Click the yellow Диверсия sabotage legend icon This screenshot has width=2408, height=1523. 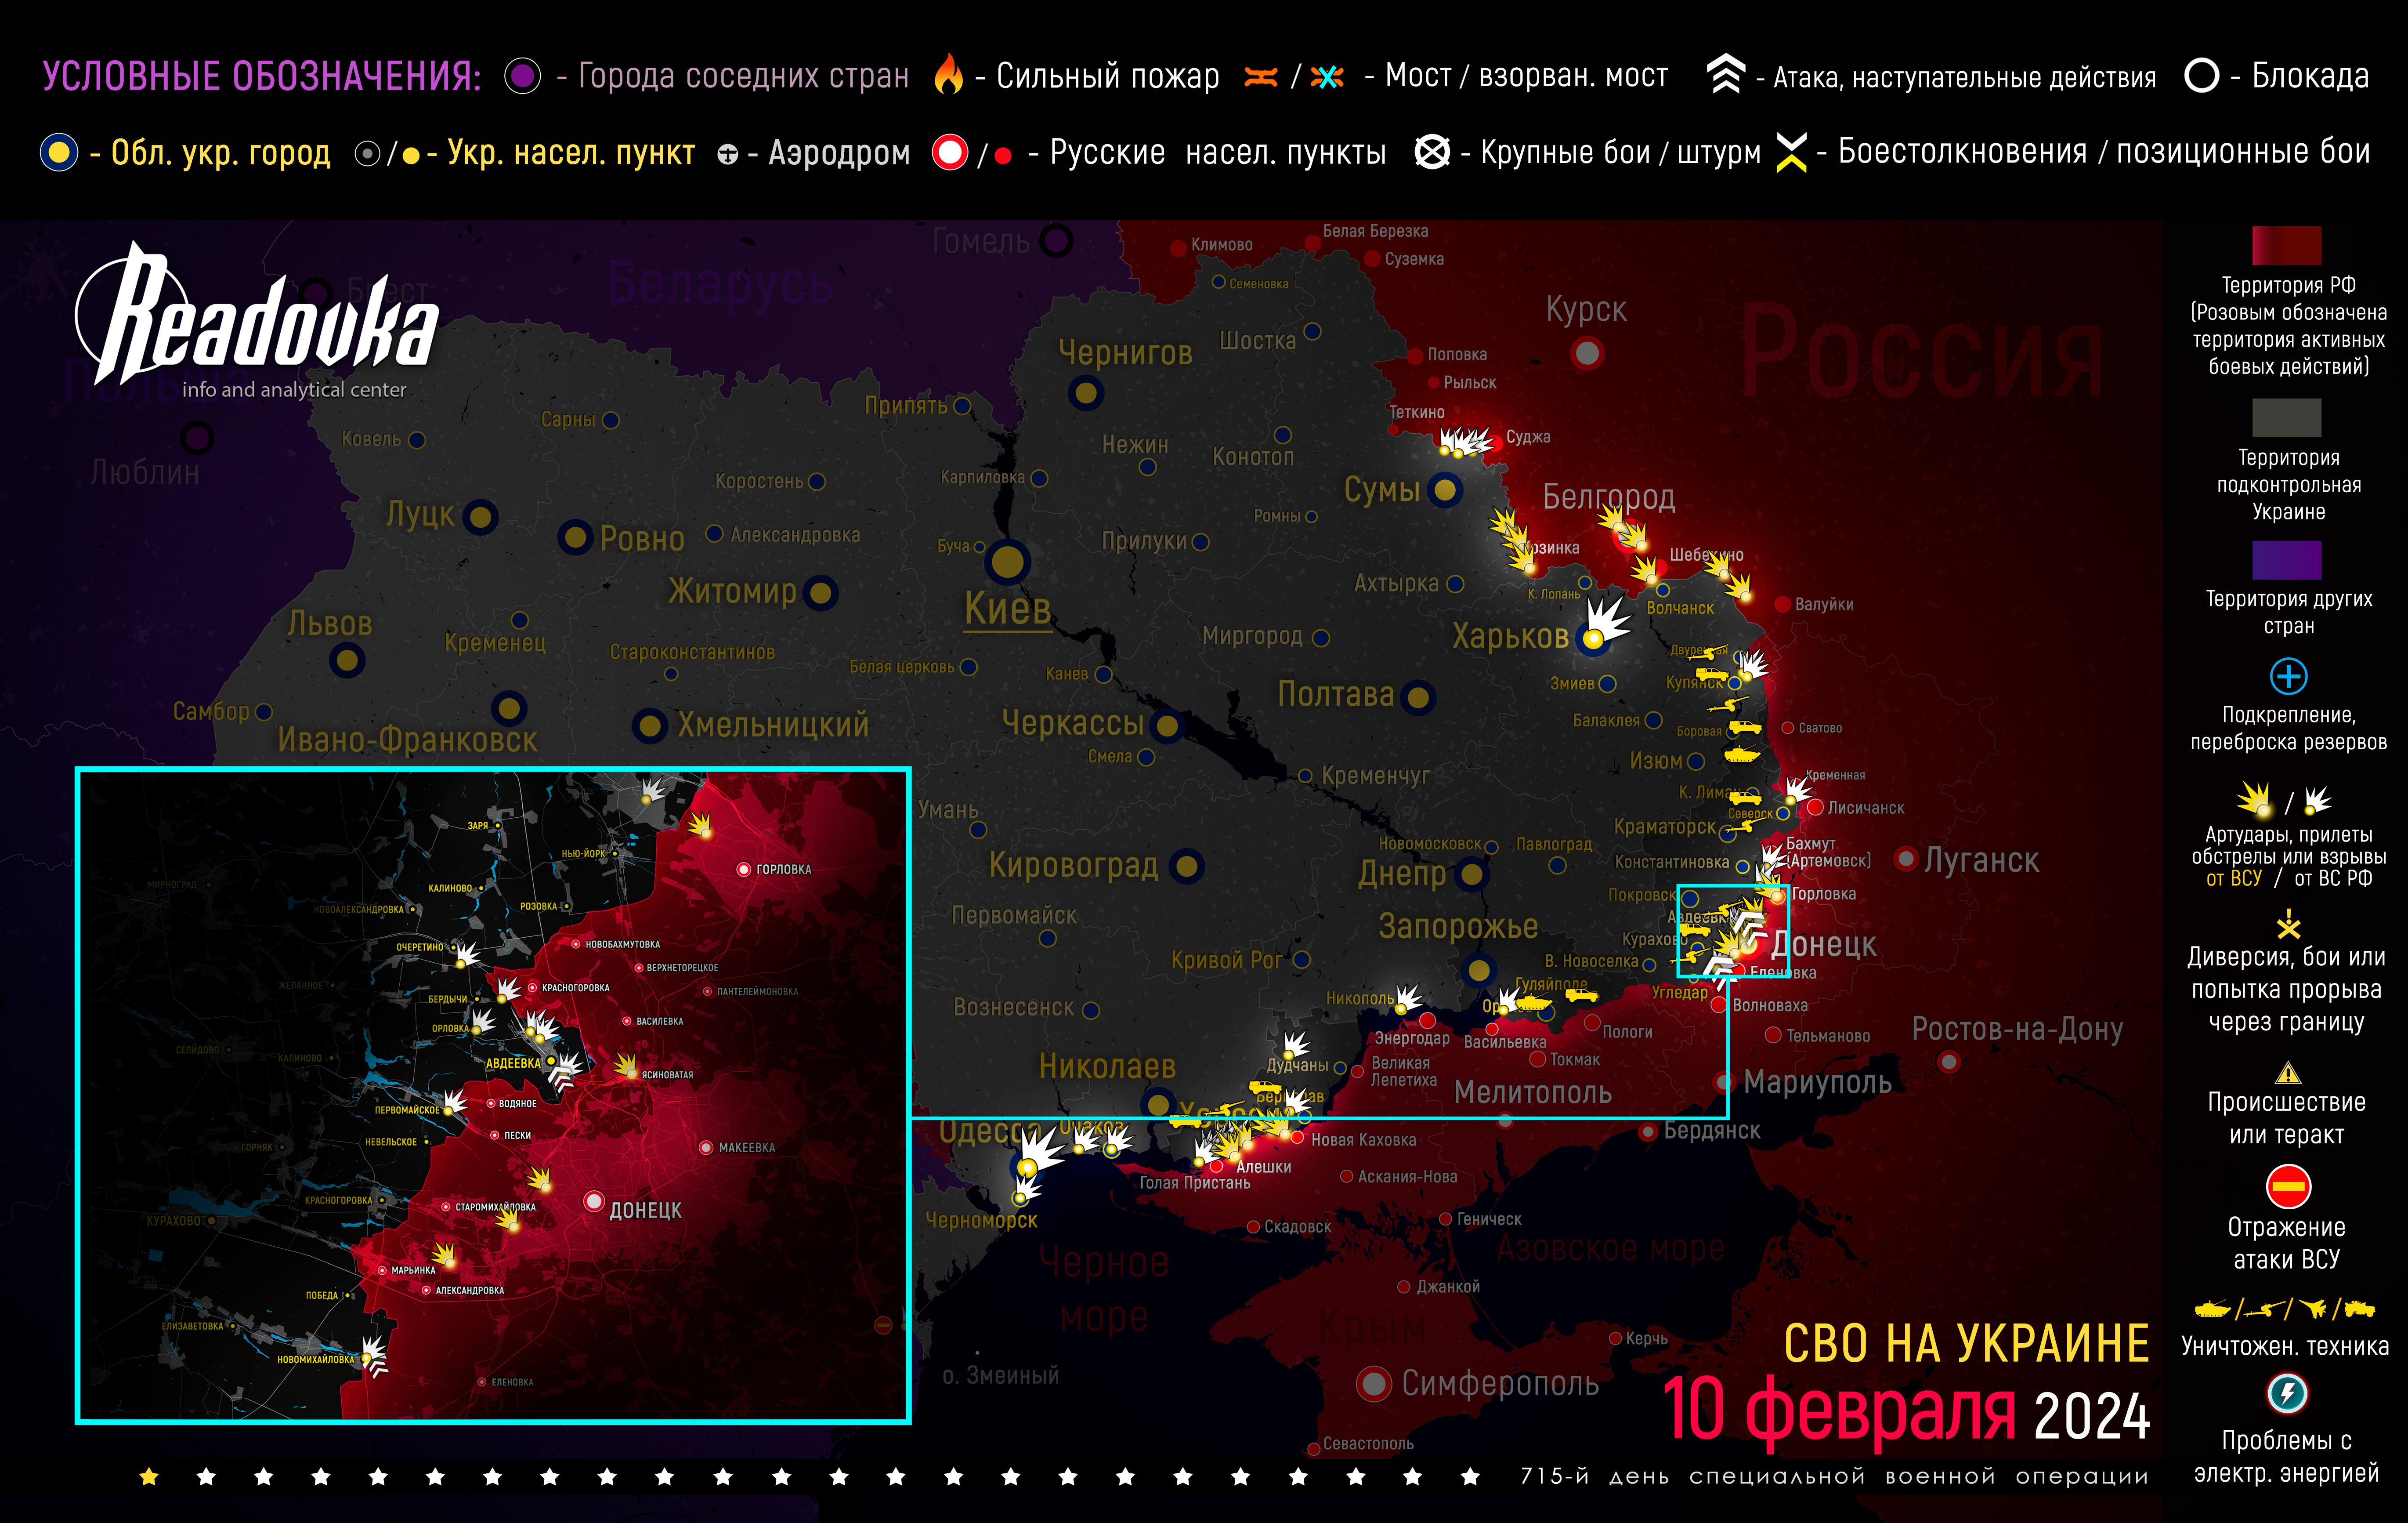click(x=2288, y=924)
